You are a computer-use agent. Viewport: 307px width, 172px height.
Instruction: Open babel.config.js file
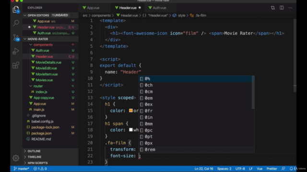[50, 121]
